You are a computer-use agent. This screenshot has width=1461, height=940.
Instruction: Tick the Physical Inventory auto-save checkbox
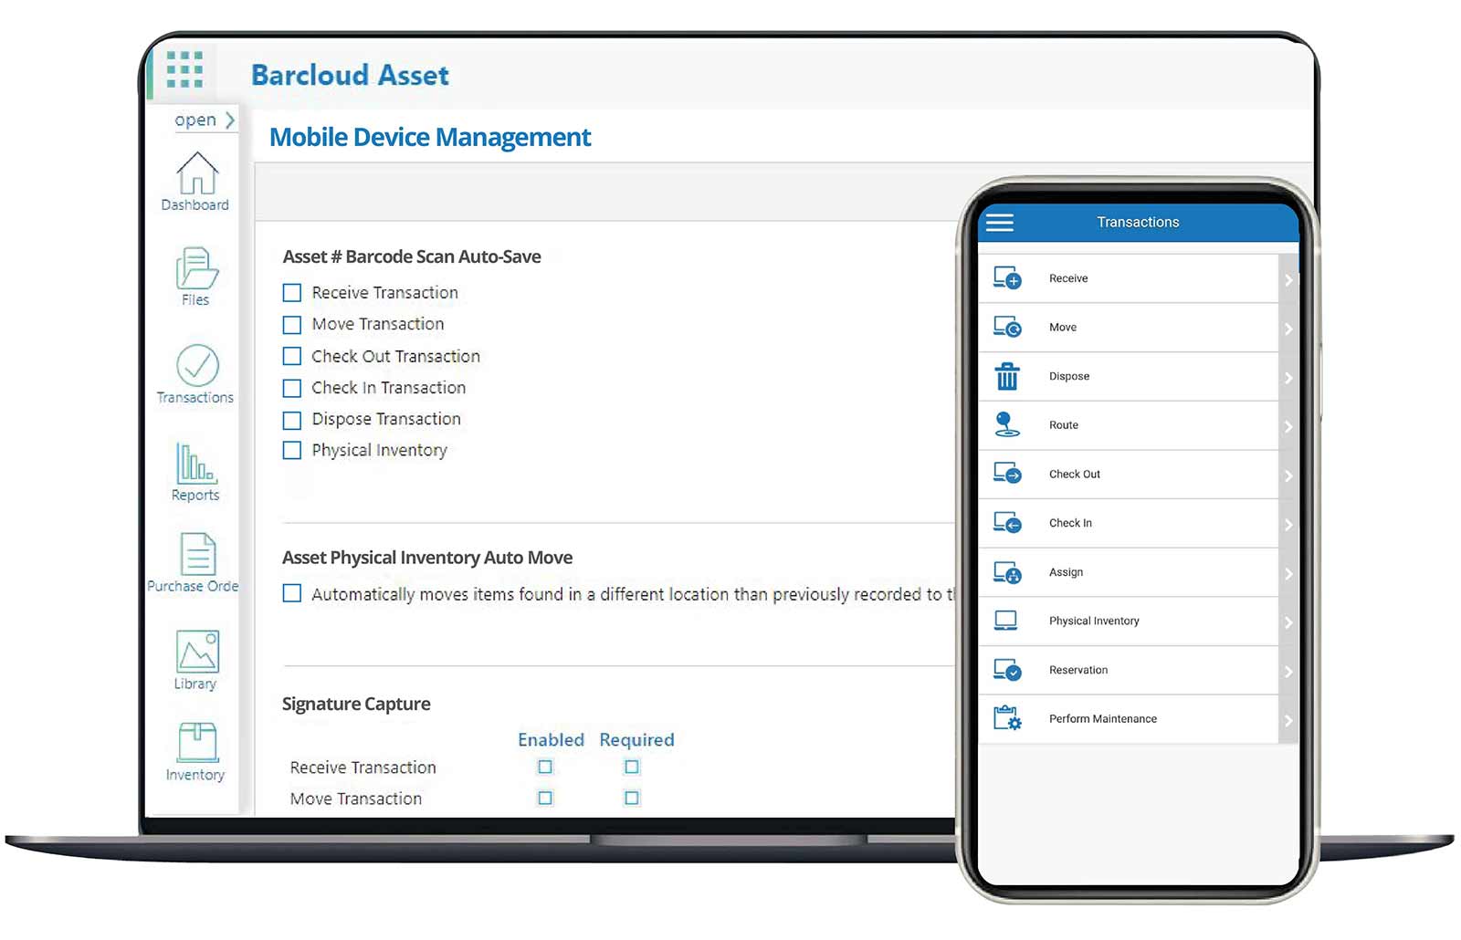pos(292,450)
